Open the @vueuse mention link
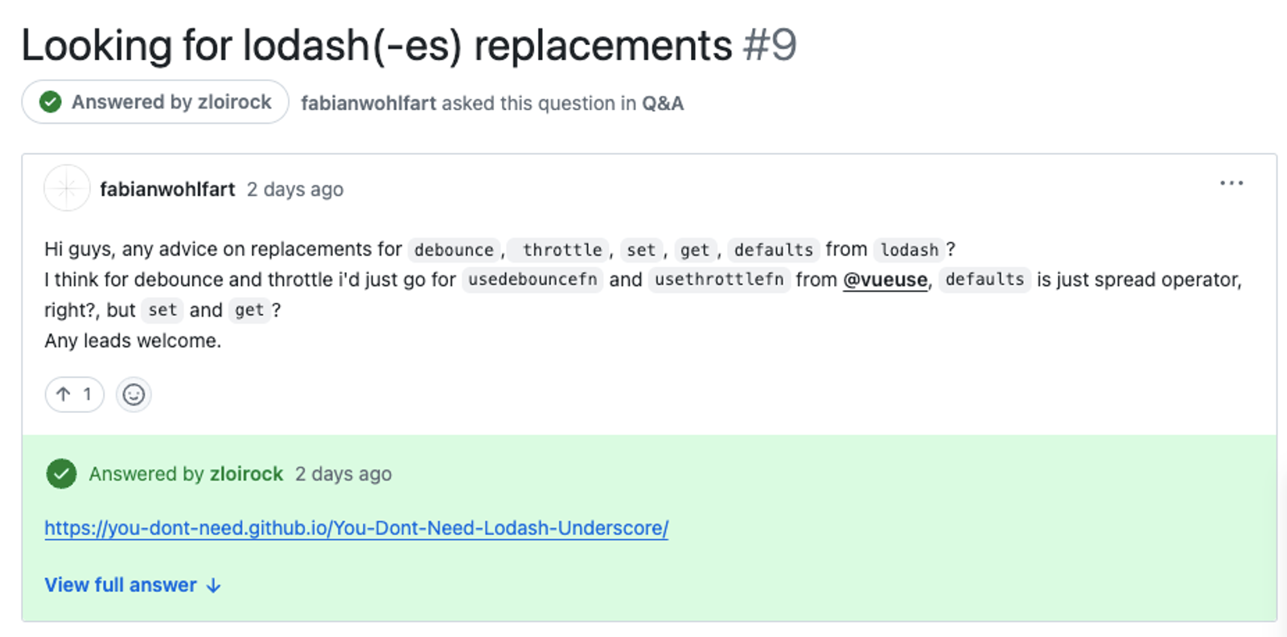The image size is (1287, 637). [885, 280]
